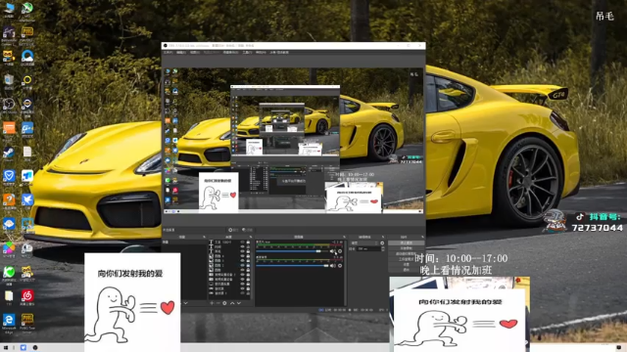Pop out the Scene Transitions dock header icon
The width and height of the screenshot is (627, 352).
pos(383,237)
